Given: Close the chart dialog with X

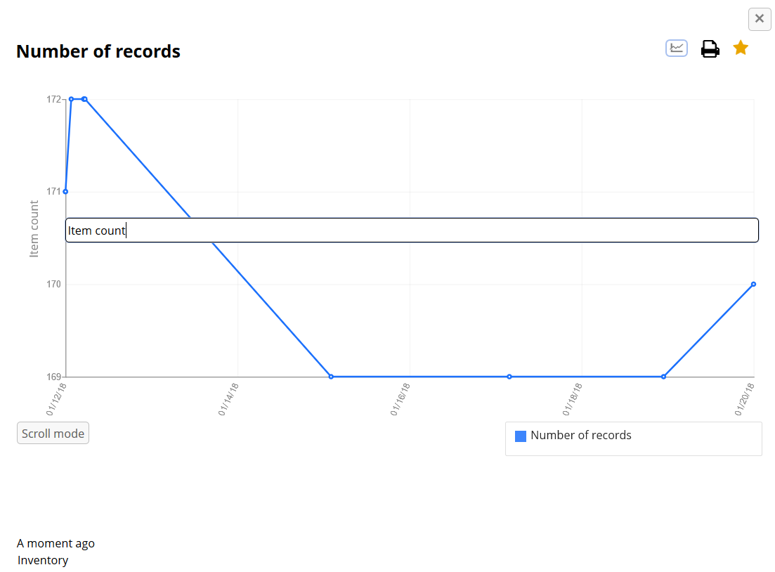Looking at the screenshot, I should pyautogui.click(x=760, y=19).
